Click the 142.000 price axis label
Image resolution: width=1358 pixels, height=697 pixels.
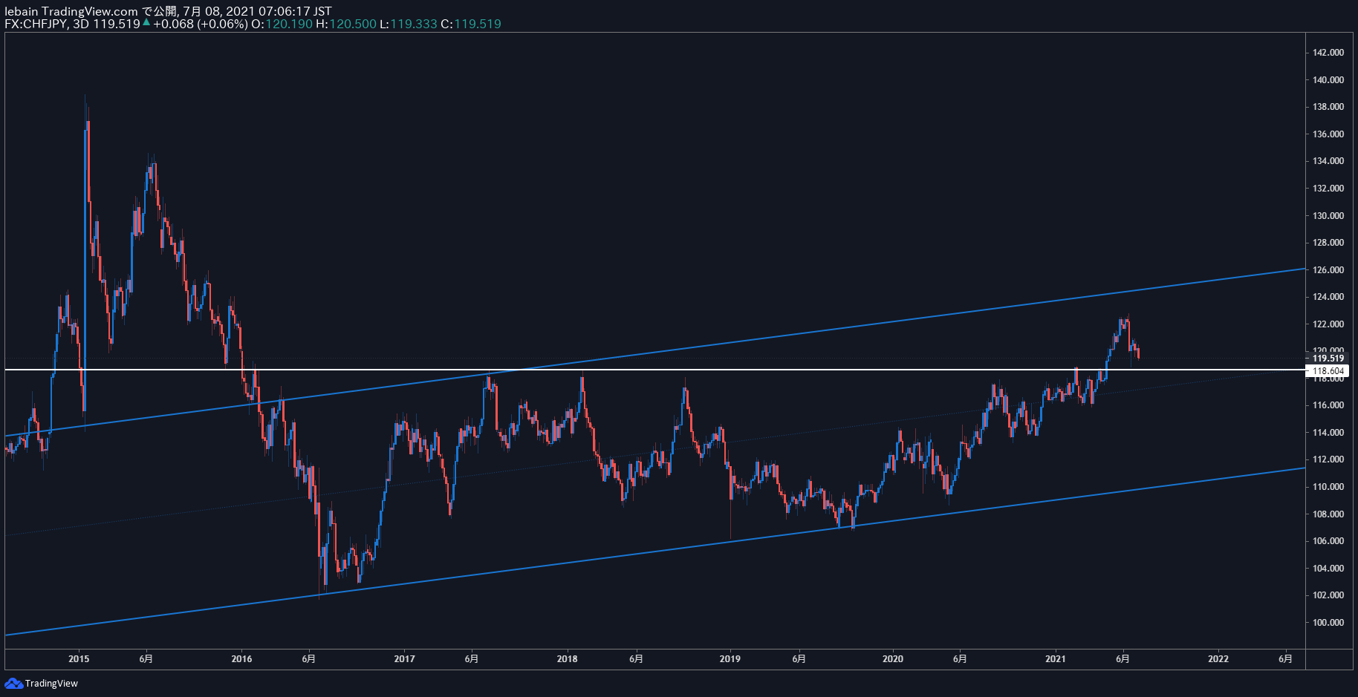point(1328,53)
